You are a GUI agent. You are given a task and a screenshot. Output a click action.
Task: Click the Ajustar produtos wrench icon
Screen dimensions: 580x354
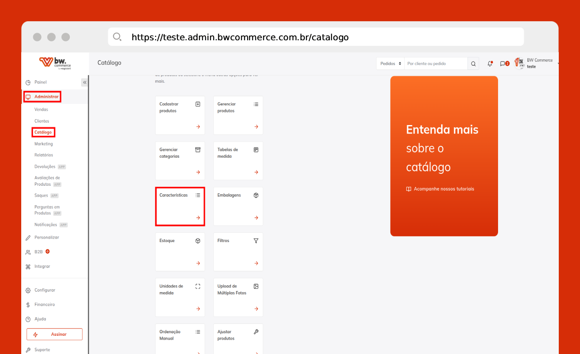256,332
